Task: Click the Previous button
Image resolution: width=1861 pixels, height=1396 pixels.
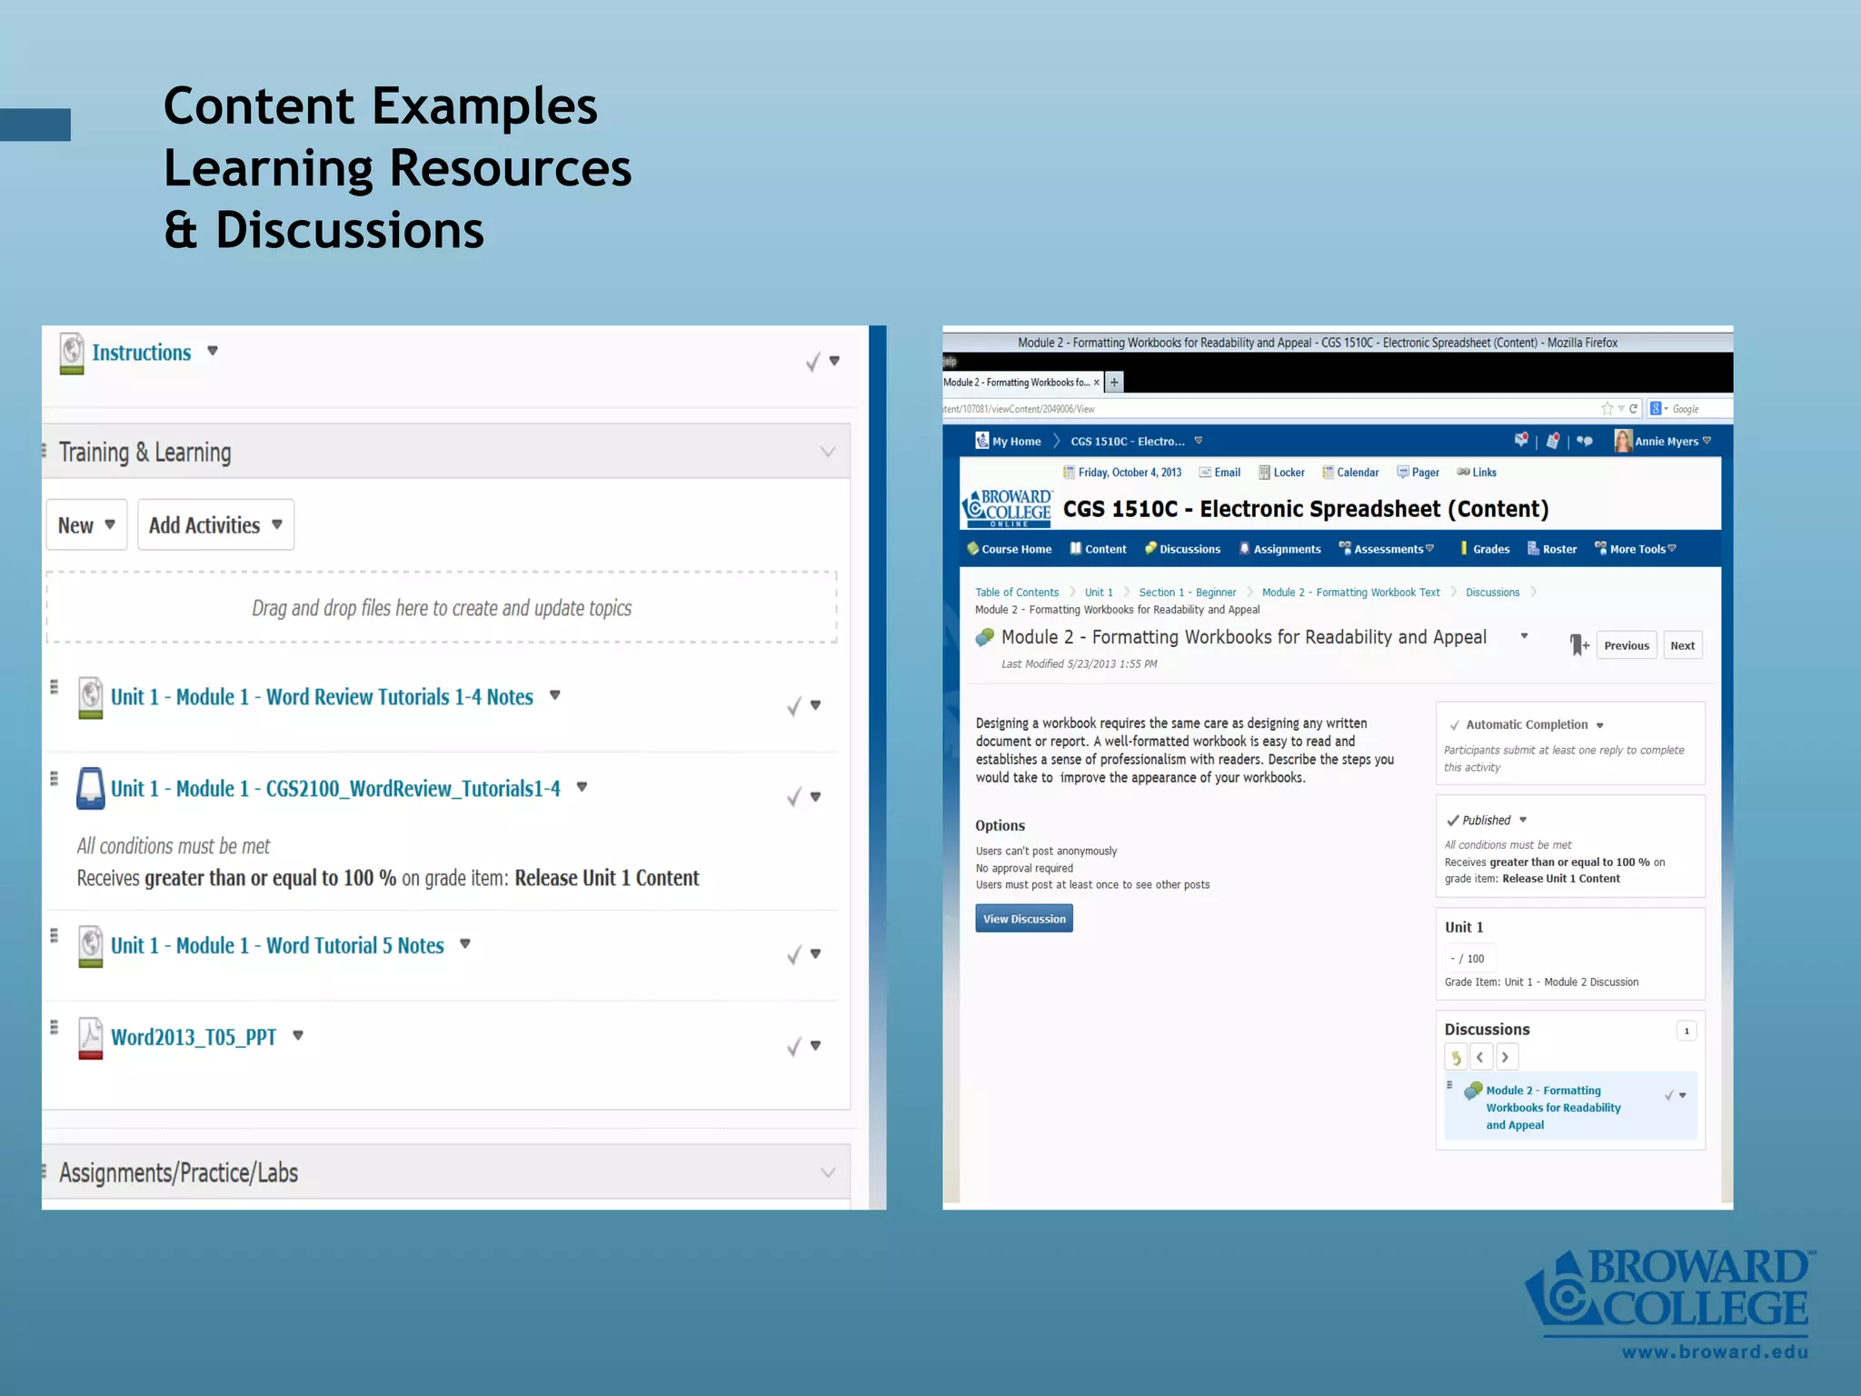Action: tap(1627, 646)
